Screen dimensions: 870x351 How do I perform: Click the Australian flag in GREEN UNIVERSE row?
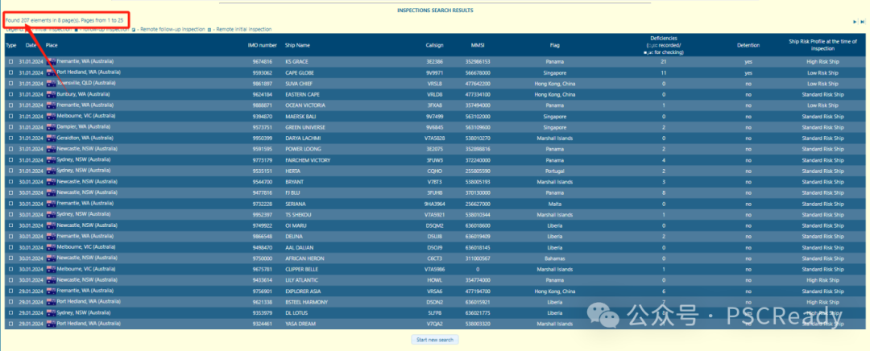[51, 127]
